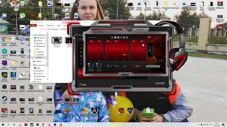Open the Главная ribbon tab in Explorer

41,25
